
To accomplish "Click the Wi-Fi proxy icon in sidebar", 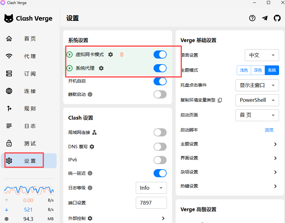I will [9, 56].
